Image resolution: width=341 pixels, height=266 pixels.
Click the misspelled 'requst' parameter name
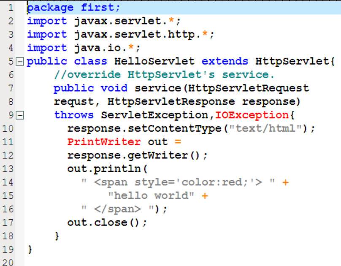click(x=74, y=102)
